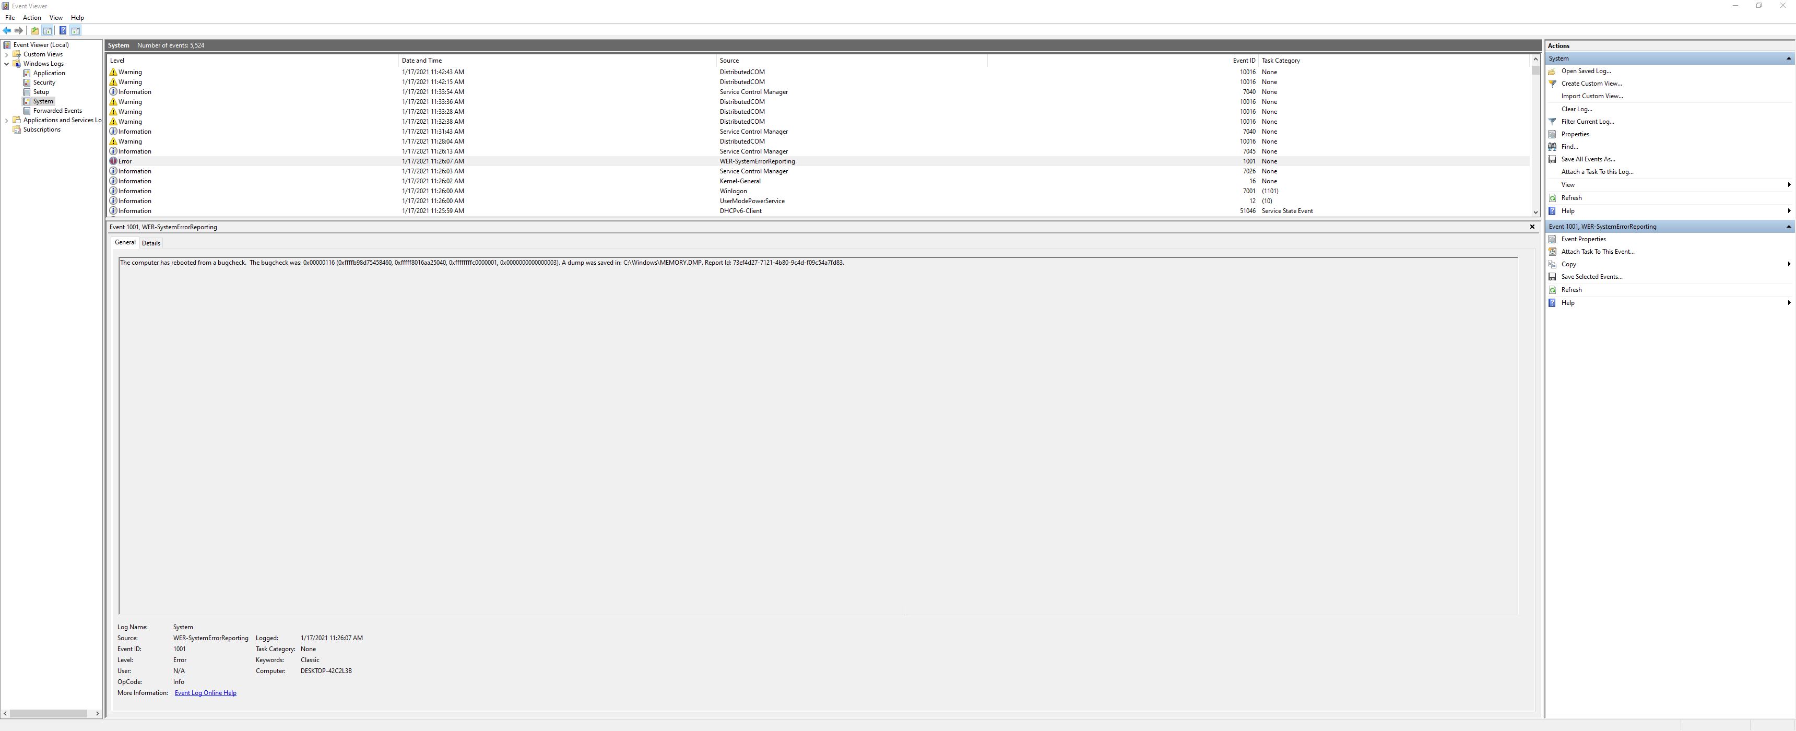This screenshot has height=731, width=1796.
Task: Click the Up One Level folder icon
Action: tap(35, 31)
